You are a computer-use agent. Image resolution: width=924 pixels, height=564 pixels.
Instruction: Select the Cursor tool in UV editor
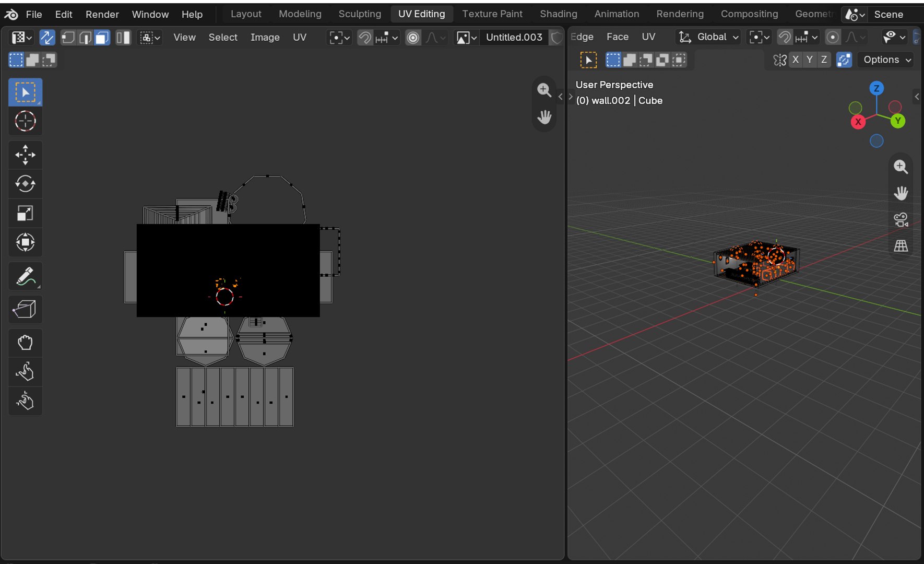click(25, 121)
